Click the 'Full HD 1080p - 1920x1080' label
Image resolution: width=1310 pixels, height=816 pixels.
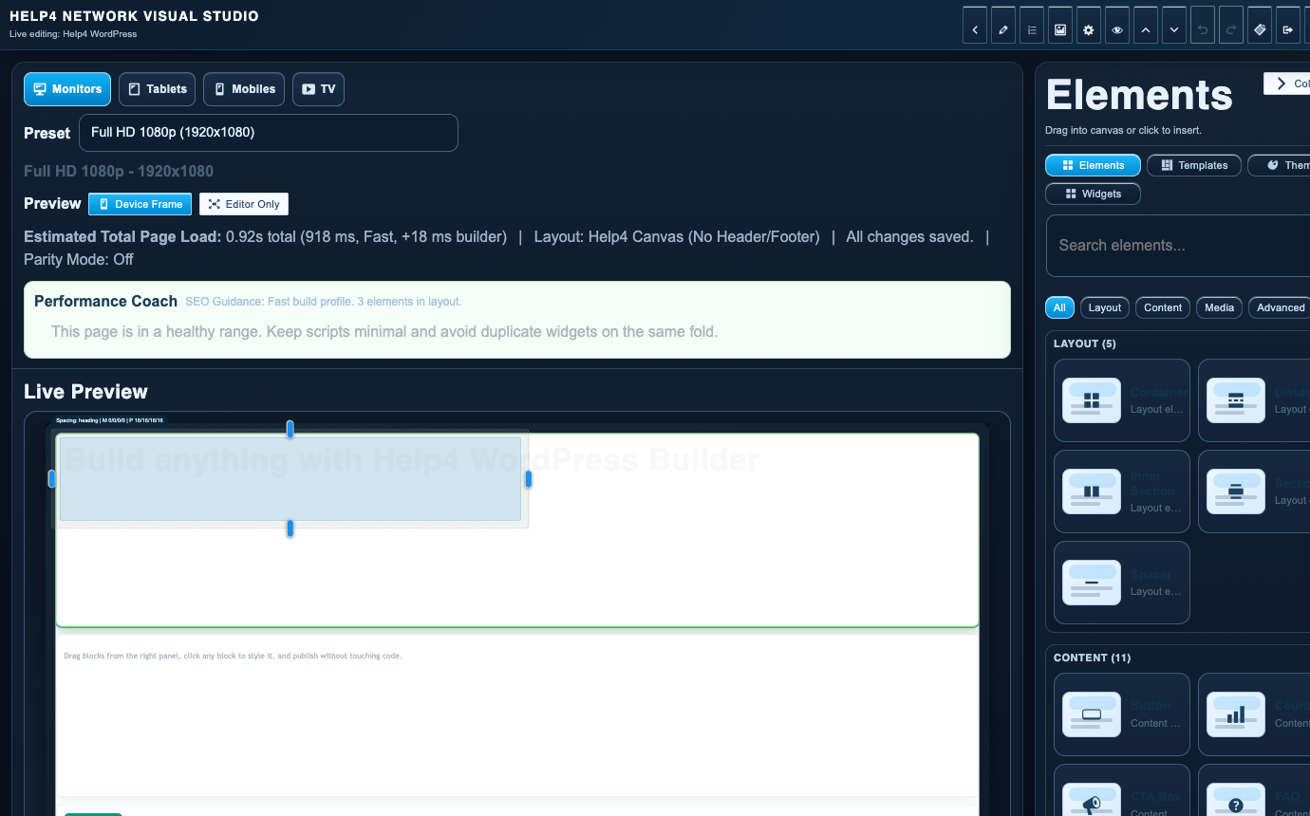(x=119, y=171)
